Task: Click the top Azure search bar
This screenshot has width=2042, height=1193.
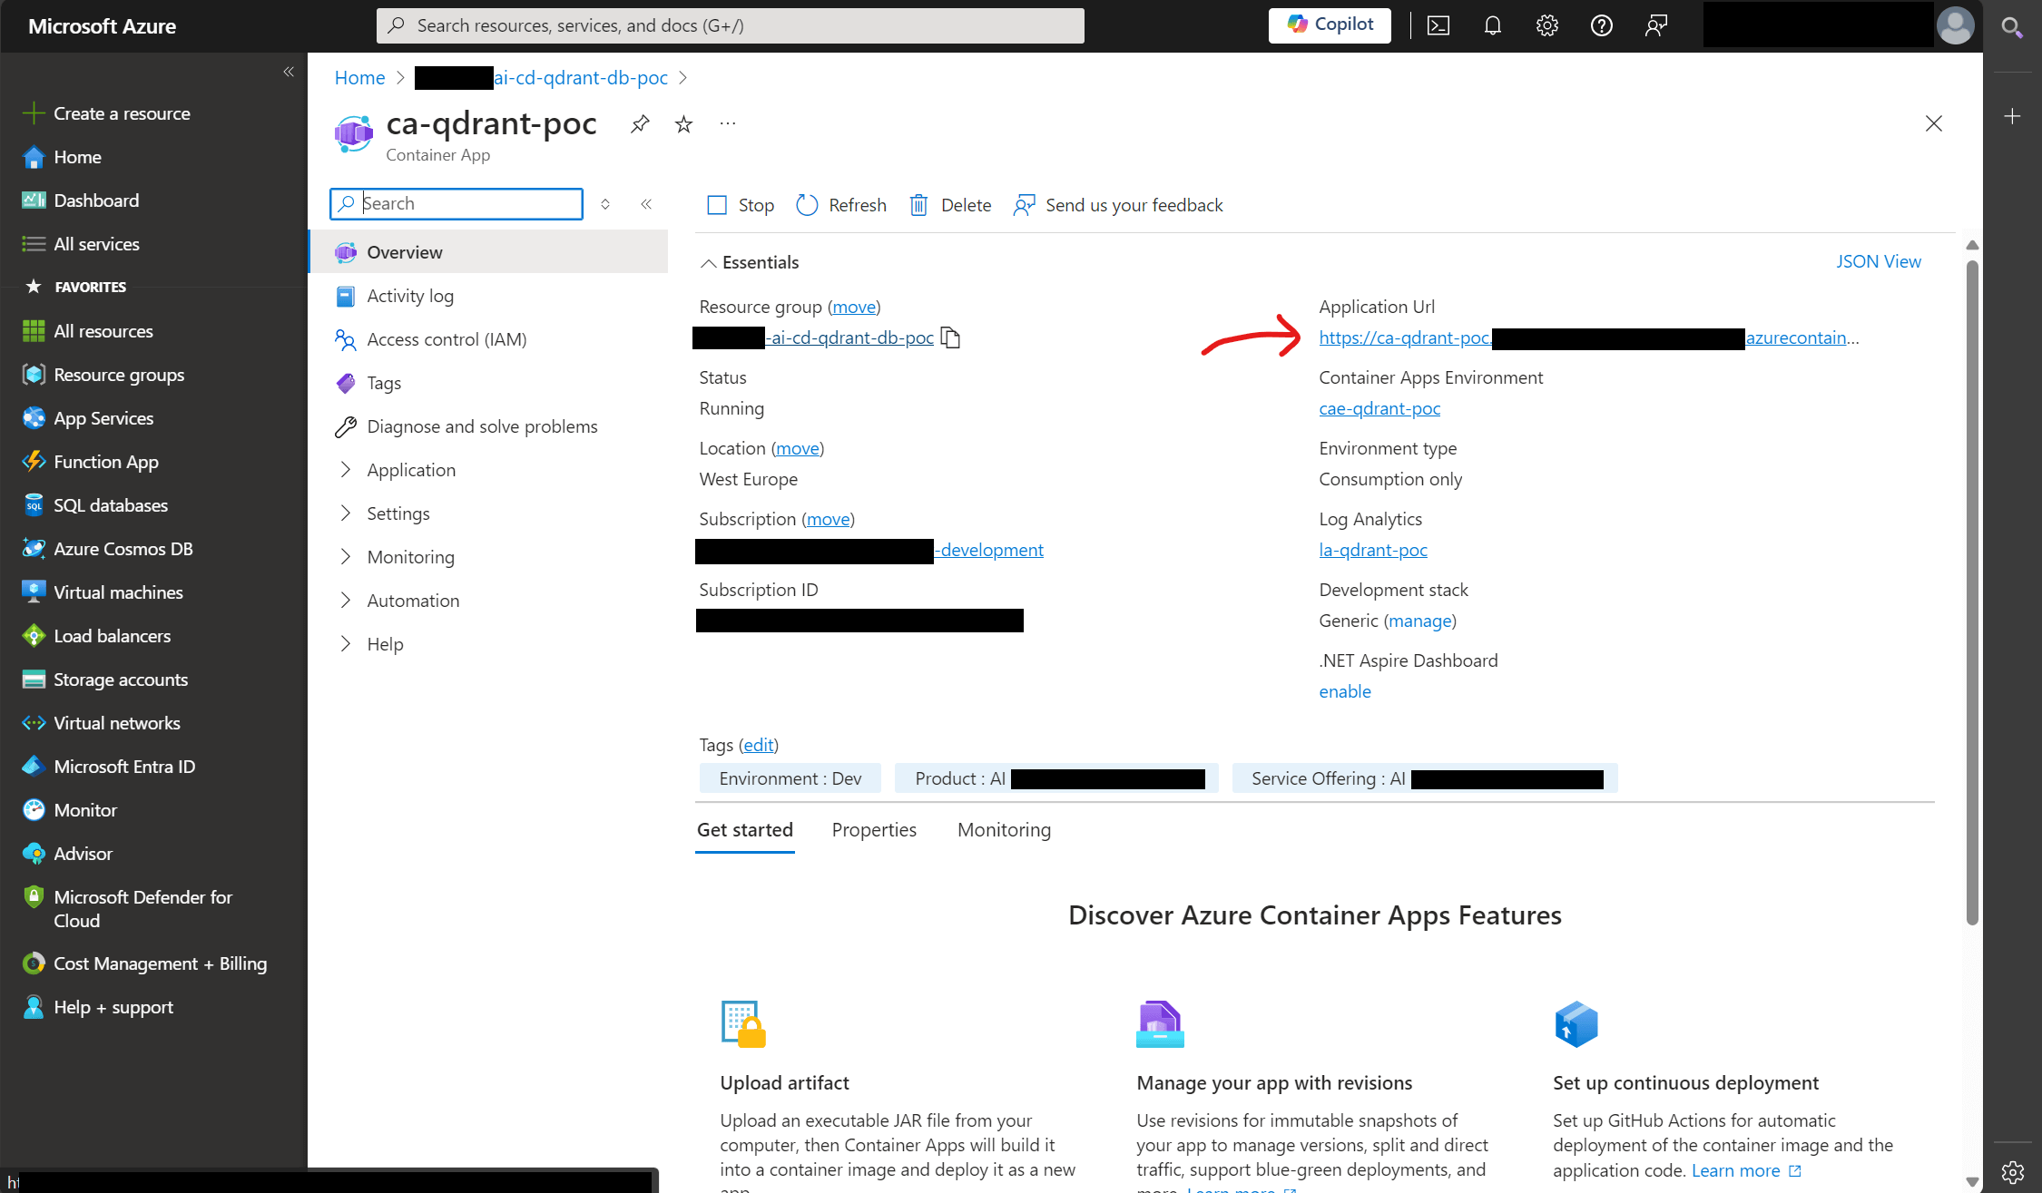Action: (x=731, y=25)
